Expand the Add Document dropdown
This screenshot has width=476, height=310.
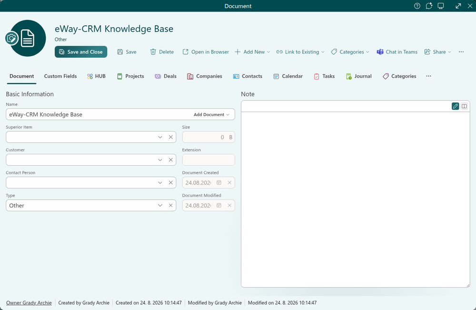(212, 114)
